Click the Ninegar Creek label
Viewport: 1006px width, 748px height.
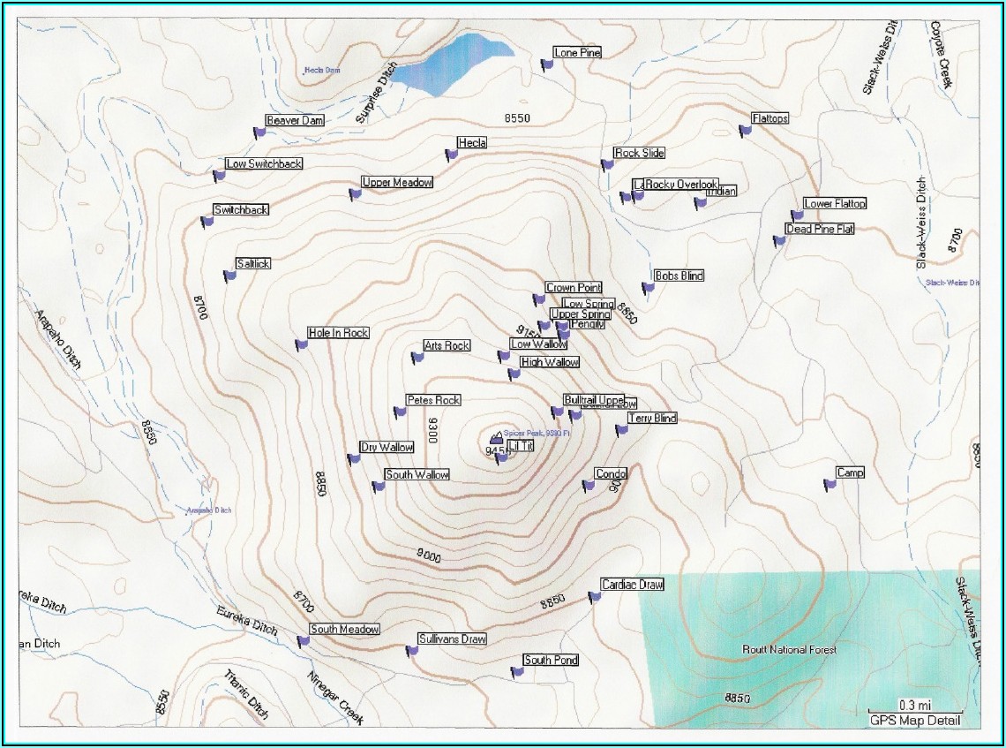[335, 697]
